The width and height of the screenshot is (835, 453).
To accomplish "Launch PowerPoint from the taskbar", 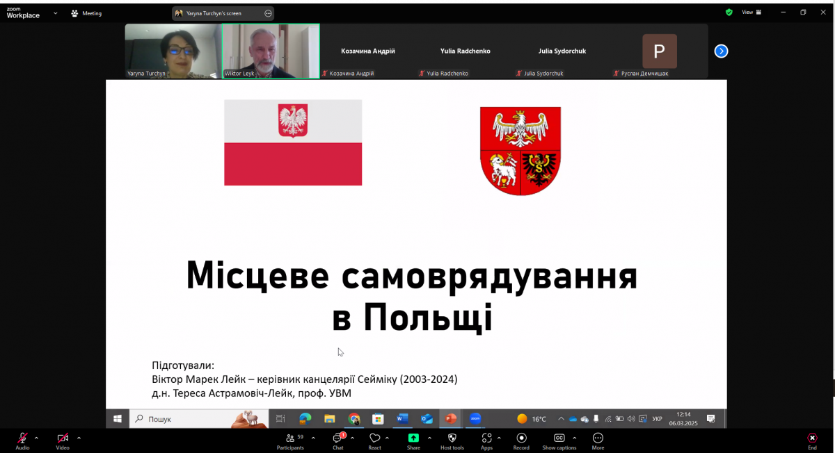I will coord(450,419).
